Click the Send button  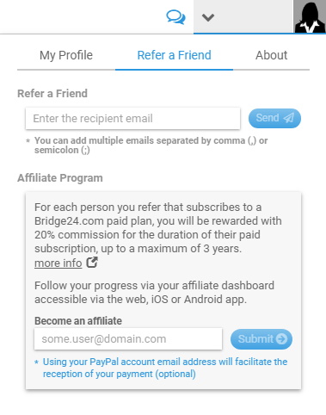coord(274,118)
